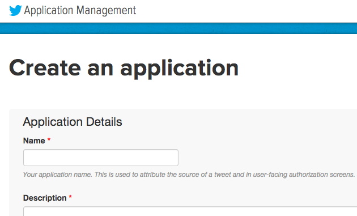Click the 'Your application name' help text

pyautogui.click(x=189, y=175)
